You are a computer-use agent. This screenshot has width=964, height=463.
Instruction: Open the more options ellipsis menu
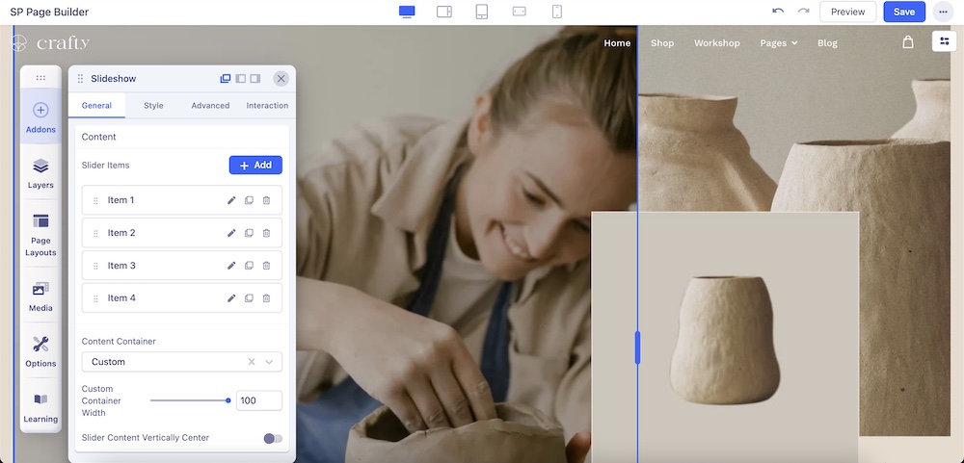pyautogui.click(x=942, y=12)
